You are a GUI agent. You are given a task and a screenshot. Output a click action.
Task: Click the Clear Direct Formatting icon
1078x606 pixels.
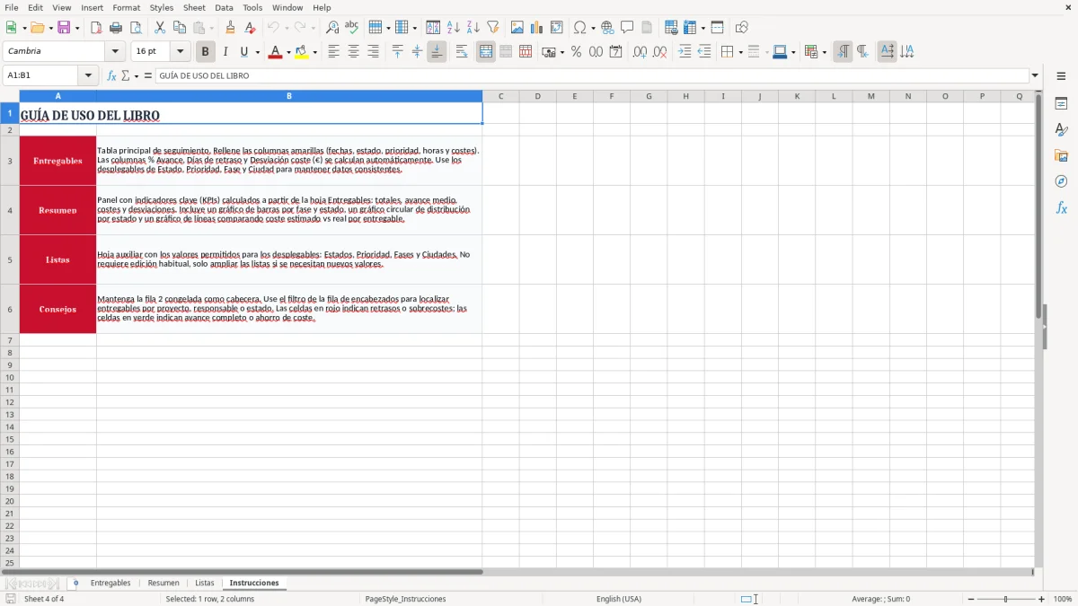tap(250, 28)
